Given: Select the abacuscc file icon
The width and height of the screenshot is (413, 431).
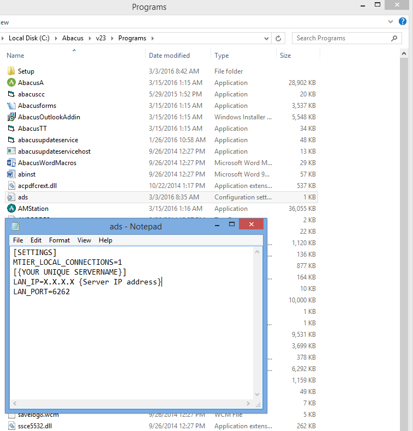Looking at the screenshot, I should pyautogui.click(x=11, y=94).
